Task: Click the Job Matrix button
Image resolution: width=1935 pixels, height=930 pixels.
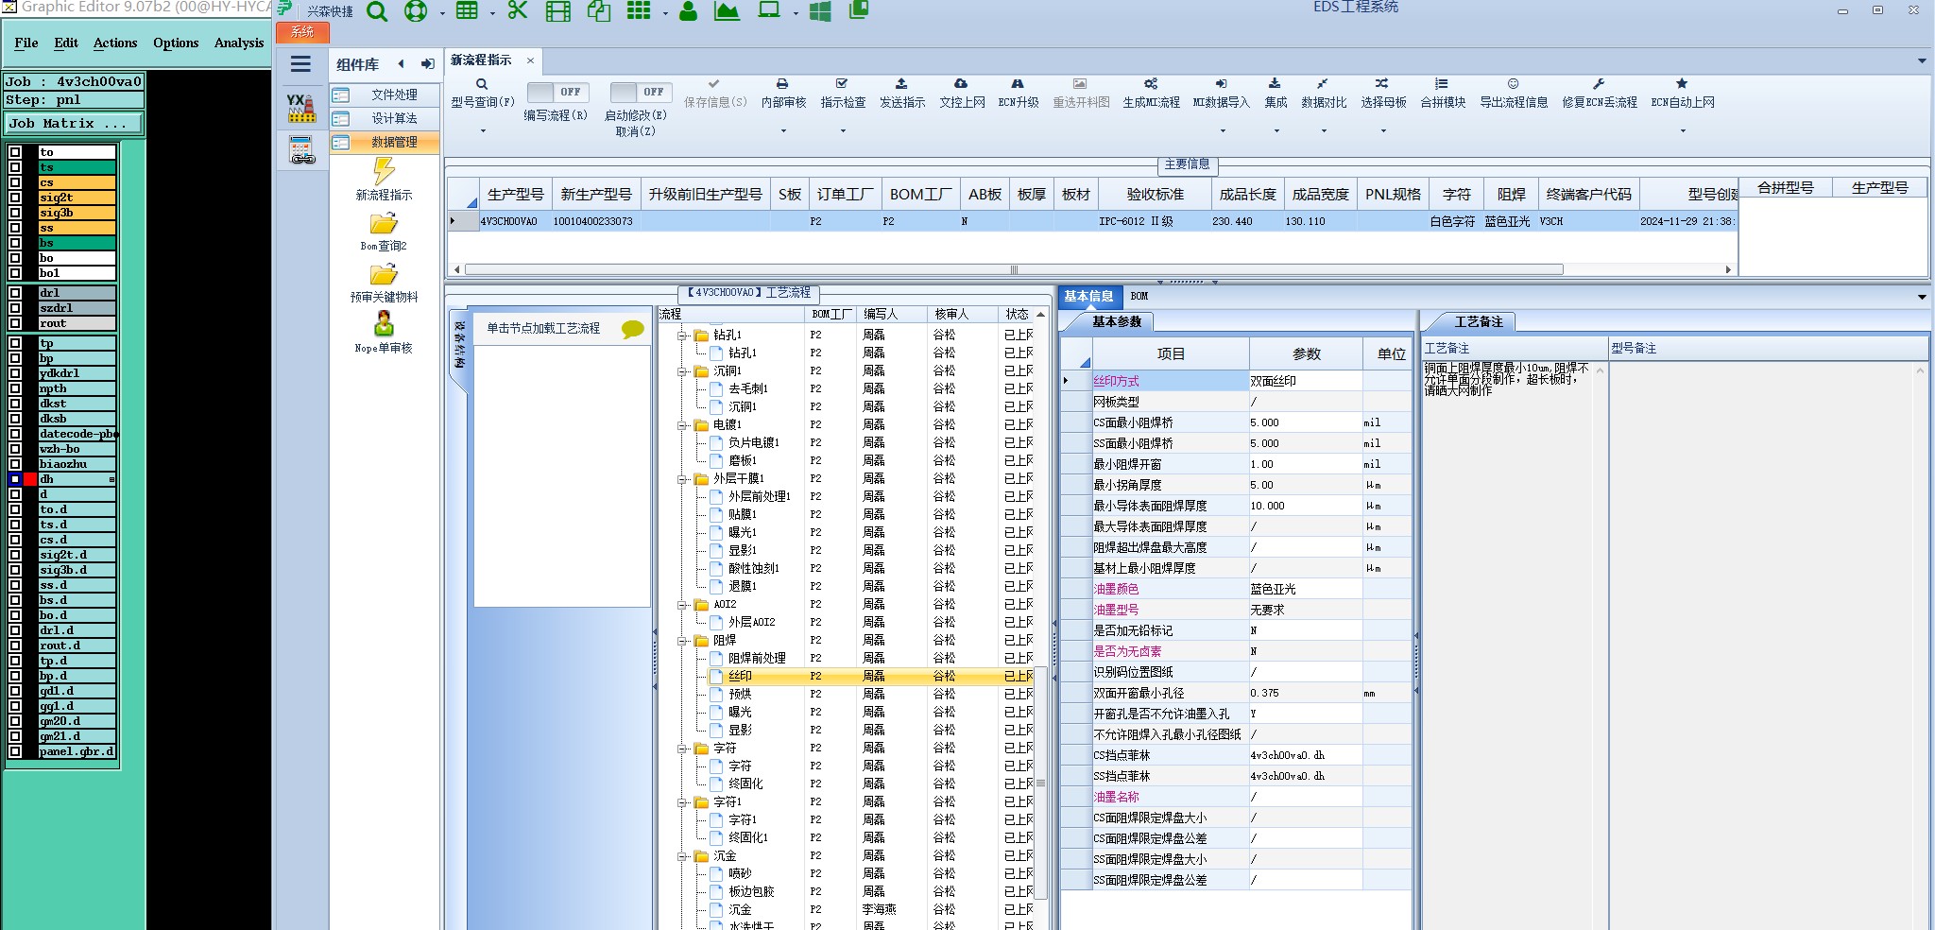Action: [x=74, y=123]
